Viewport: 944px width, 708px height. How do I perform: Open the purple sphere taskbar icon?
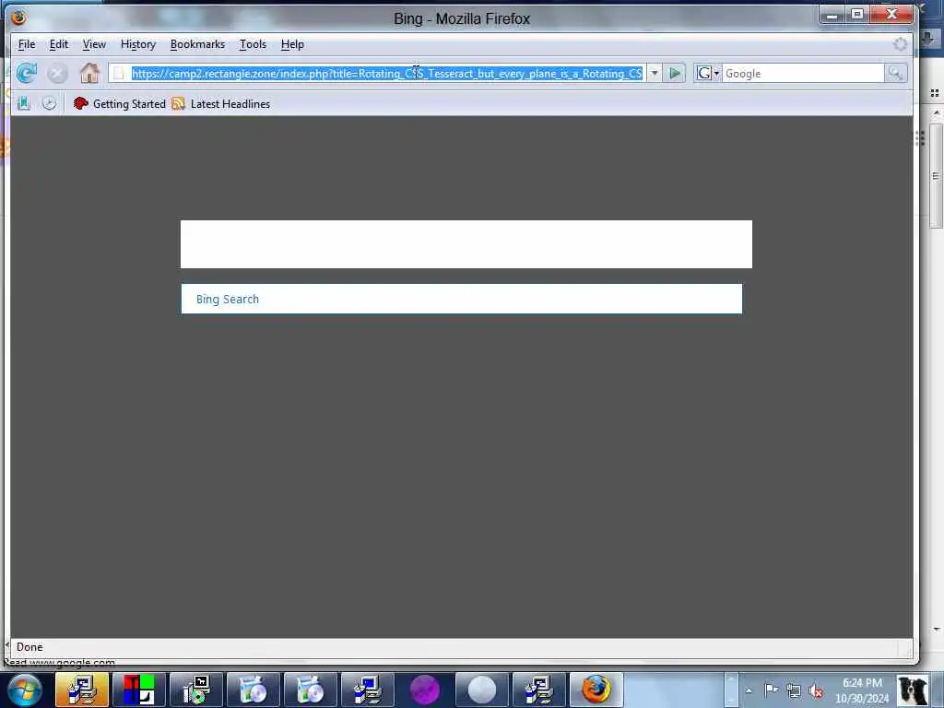pyautogui.click(x=425, y=690)
